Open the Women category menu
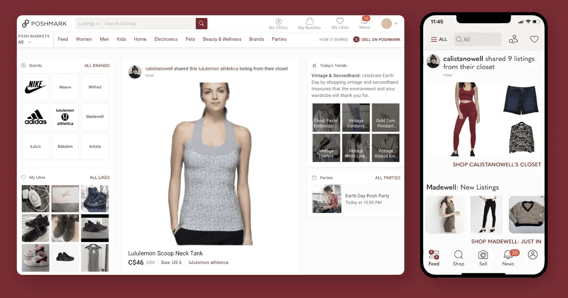This screenshot has width=568, height=298. [x=84, y=39]
